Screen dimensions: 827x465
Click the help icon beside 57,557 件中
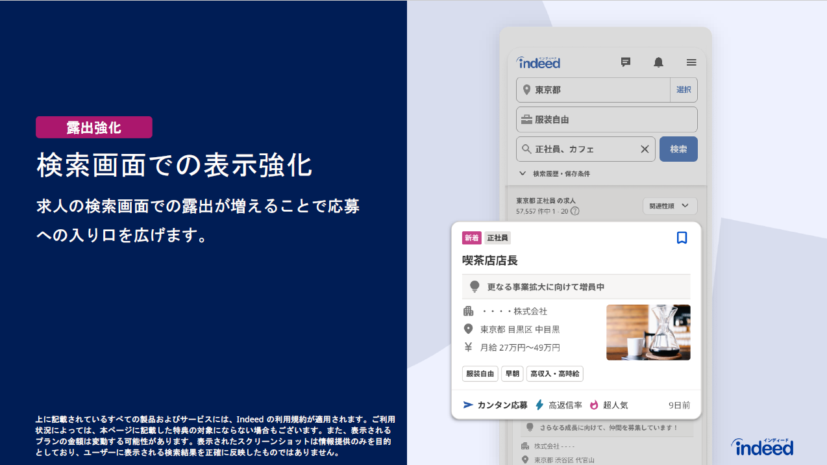tap(574, 211)
